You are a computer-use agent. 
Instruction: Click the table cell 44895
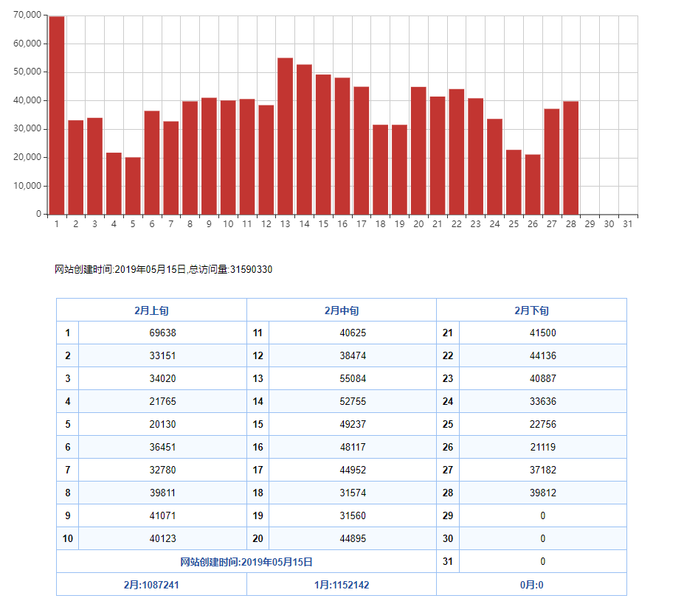[353, 538]
